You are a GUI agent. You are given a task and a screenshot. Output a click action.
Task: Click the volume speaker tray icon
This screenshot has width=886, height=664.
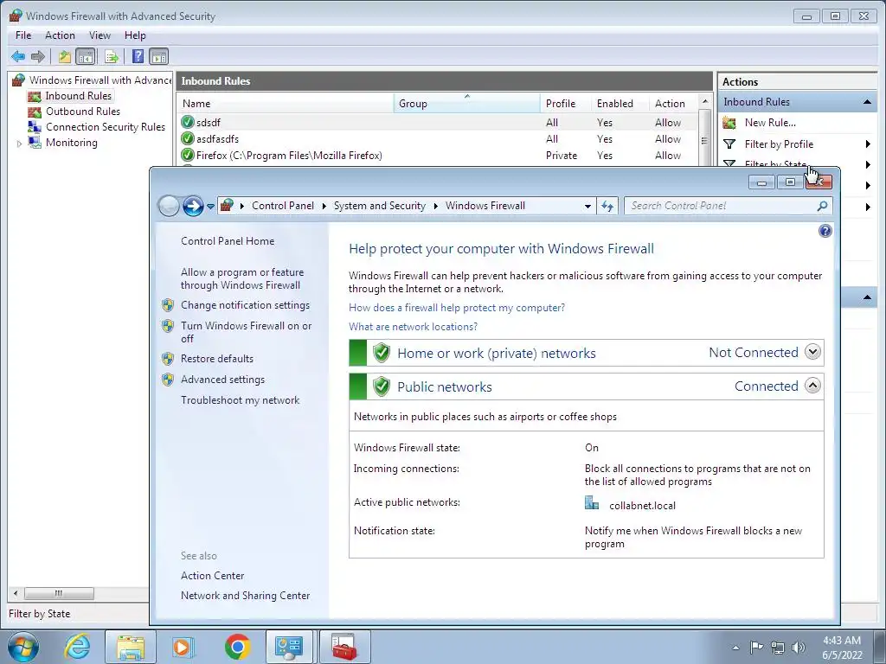click(x=799, y=647)
